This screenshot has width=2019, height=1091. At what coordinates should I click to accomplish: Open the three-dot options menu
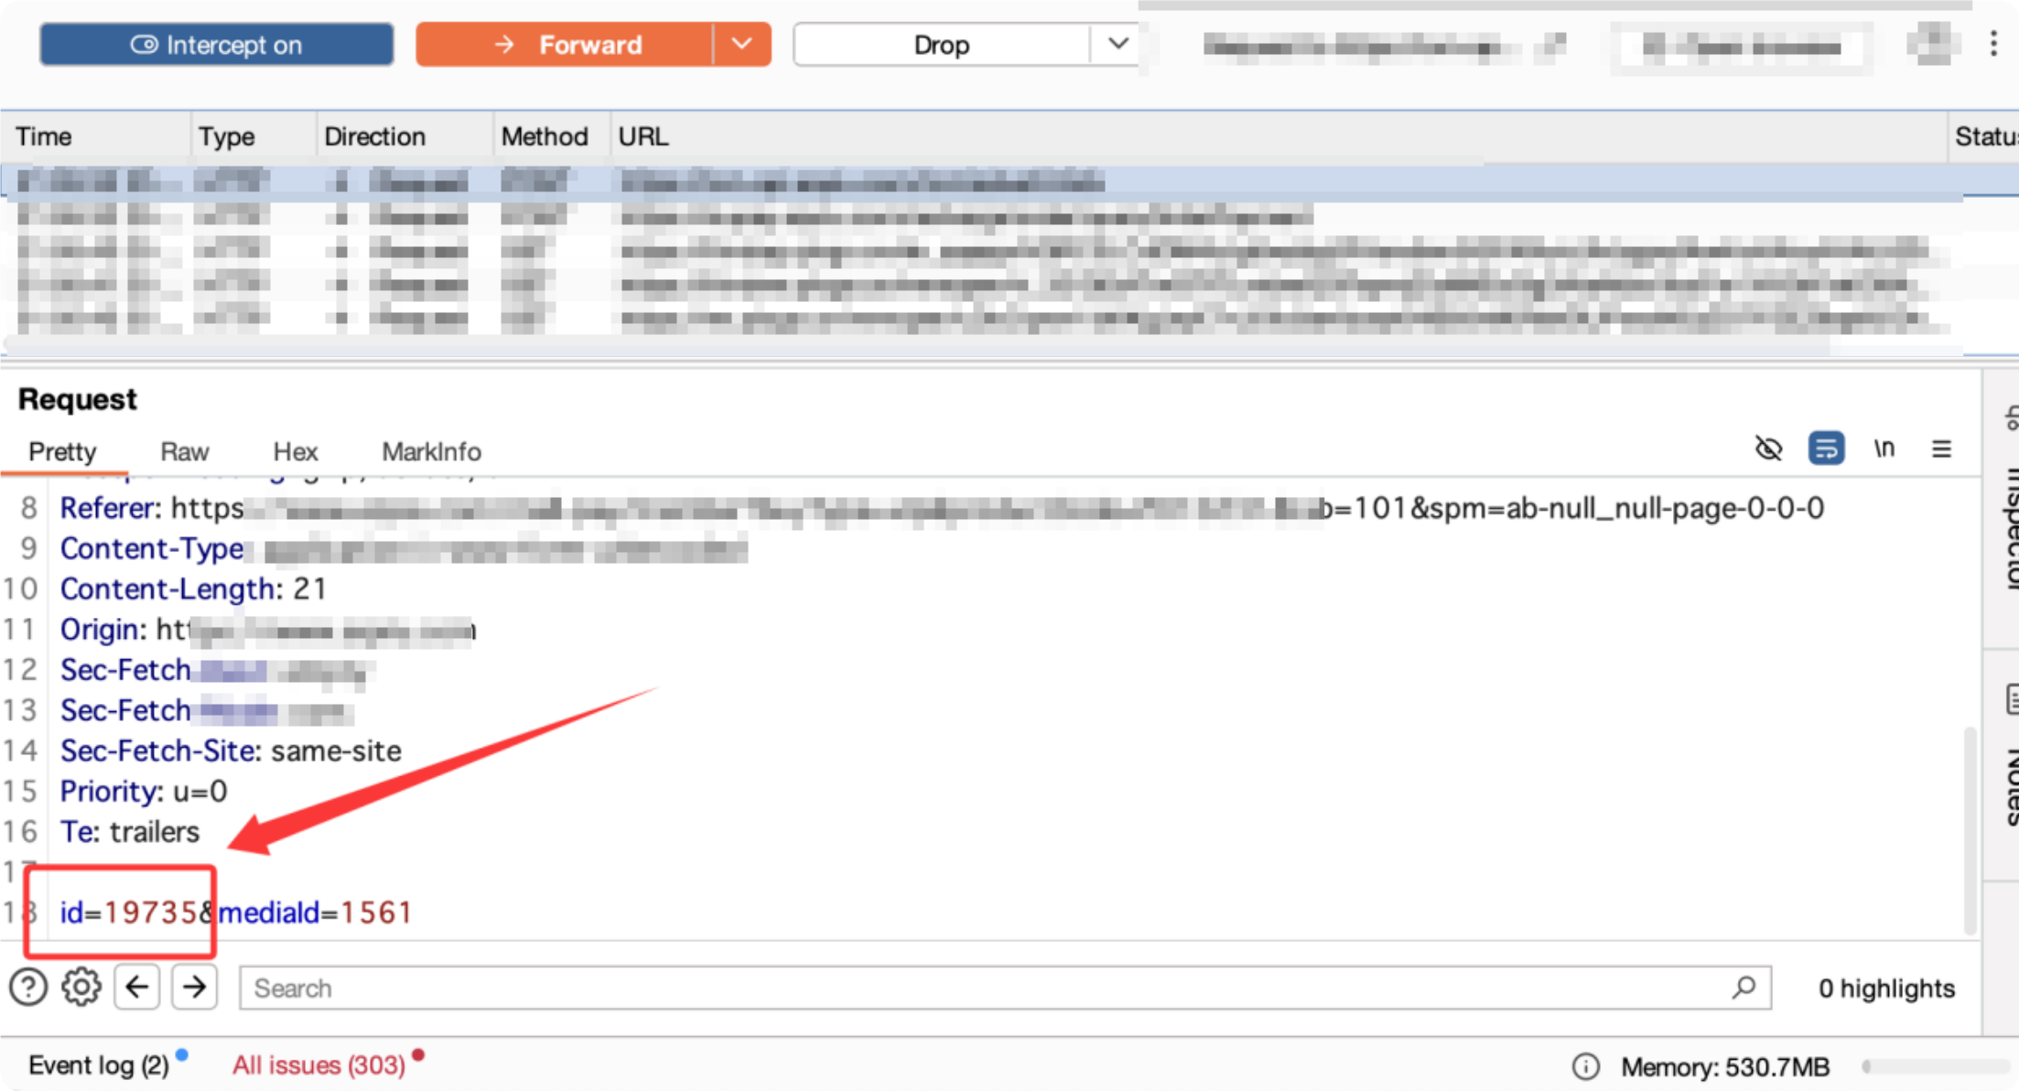pyautogui.click(x=1992, y=44)
